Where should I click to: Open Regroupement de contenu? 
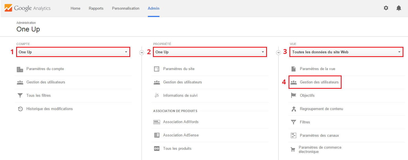(x=321, y=109)
